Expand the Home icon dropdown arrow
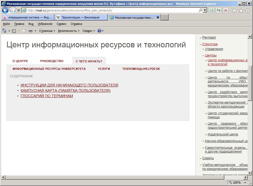Viewport: 253px width, 186px height. (9, 31)
